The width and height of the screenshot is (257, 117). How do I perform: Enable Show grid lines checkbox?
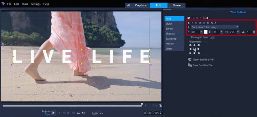click(x=188, y=37)
